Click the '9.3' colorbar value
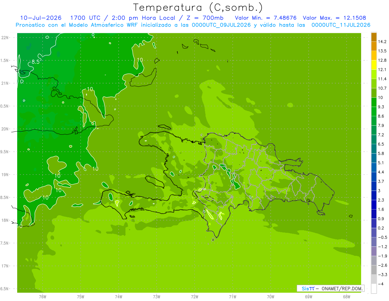The image size is (389, 301). [x=381, y=107]
